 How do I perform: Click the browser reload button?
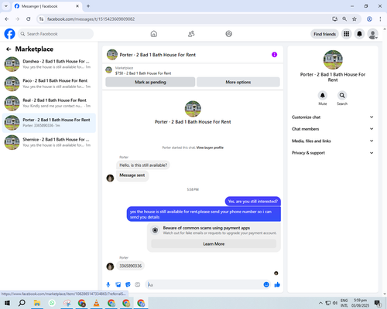29,19
